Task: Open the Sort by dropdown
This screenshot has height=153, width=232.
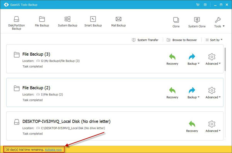Action: (214, 40)
